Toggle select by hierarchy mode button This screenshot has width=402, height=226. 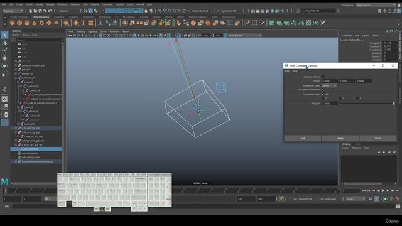pos(85,11)
